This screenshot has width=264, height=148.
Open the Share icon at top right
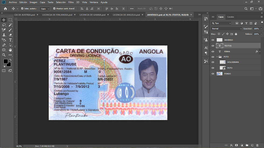pyautogui.click(x=260, y=9)
